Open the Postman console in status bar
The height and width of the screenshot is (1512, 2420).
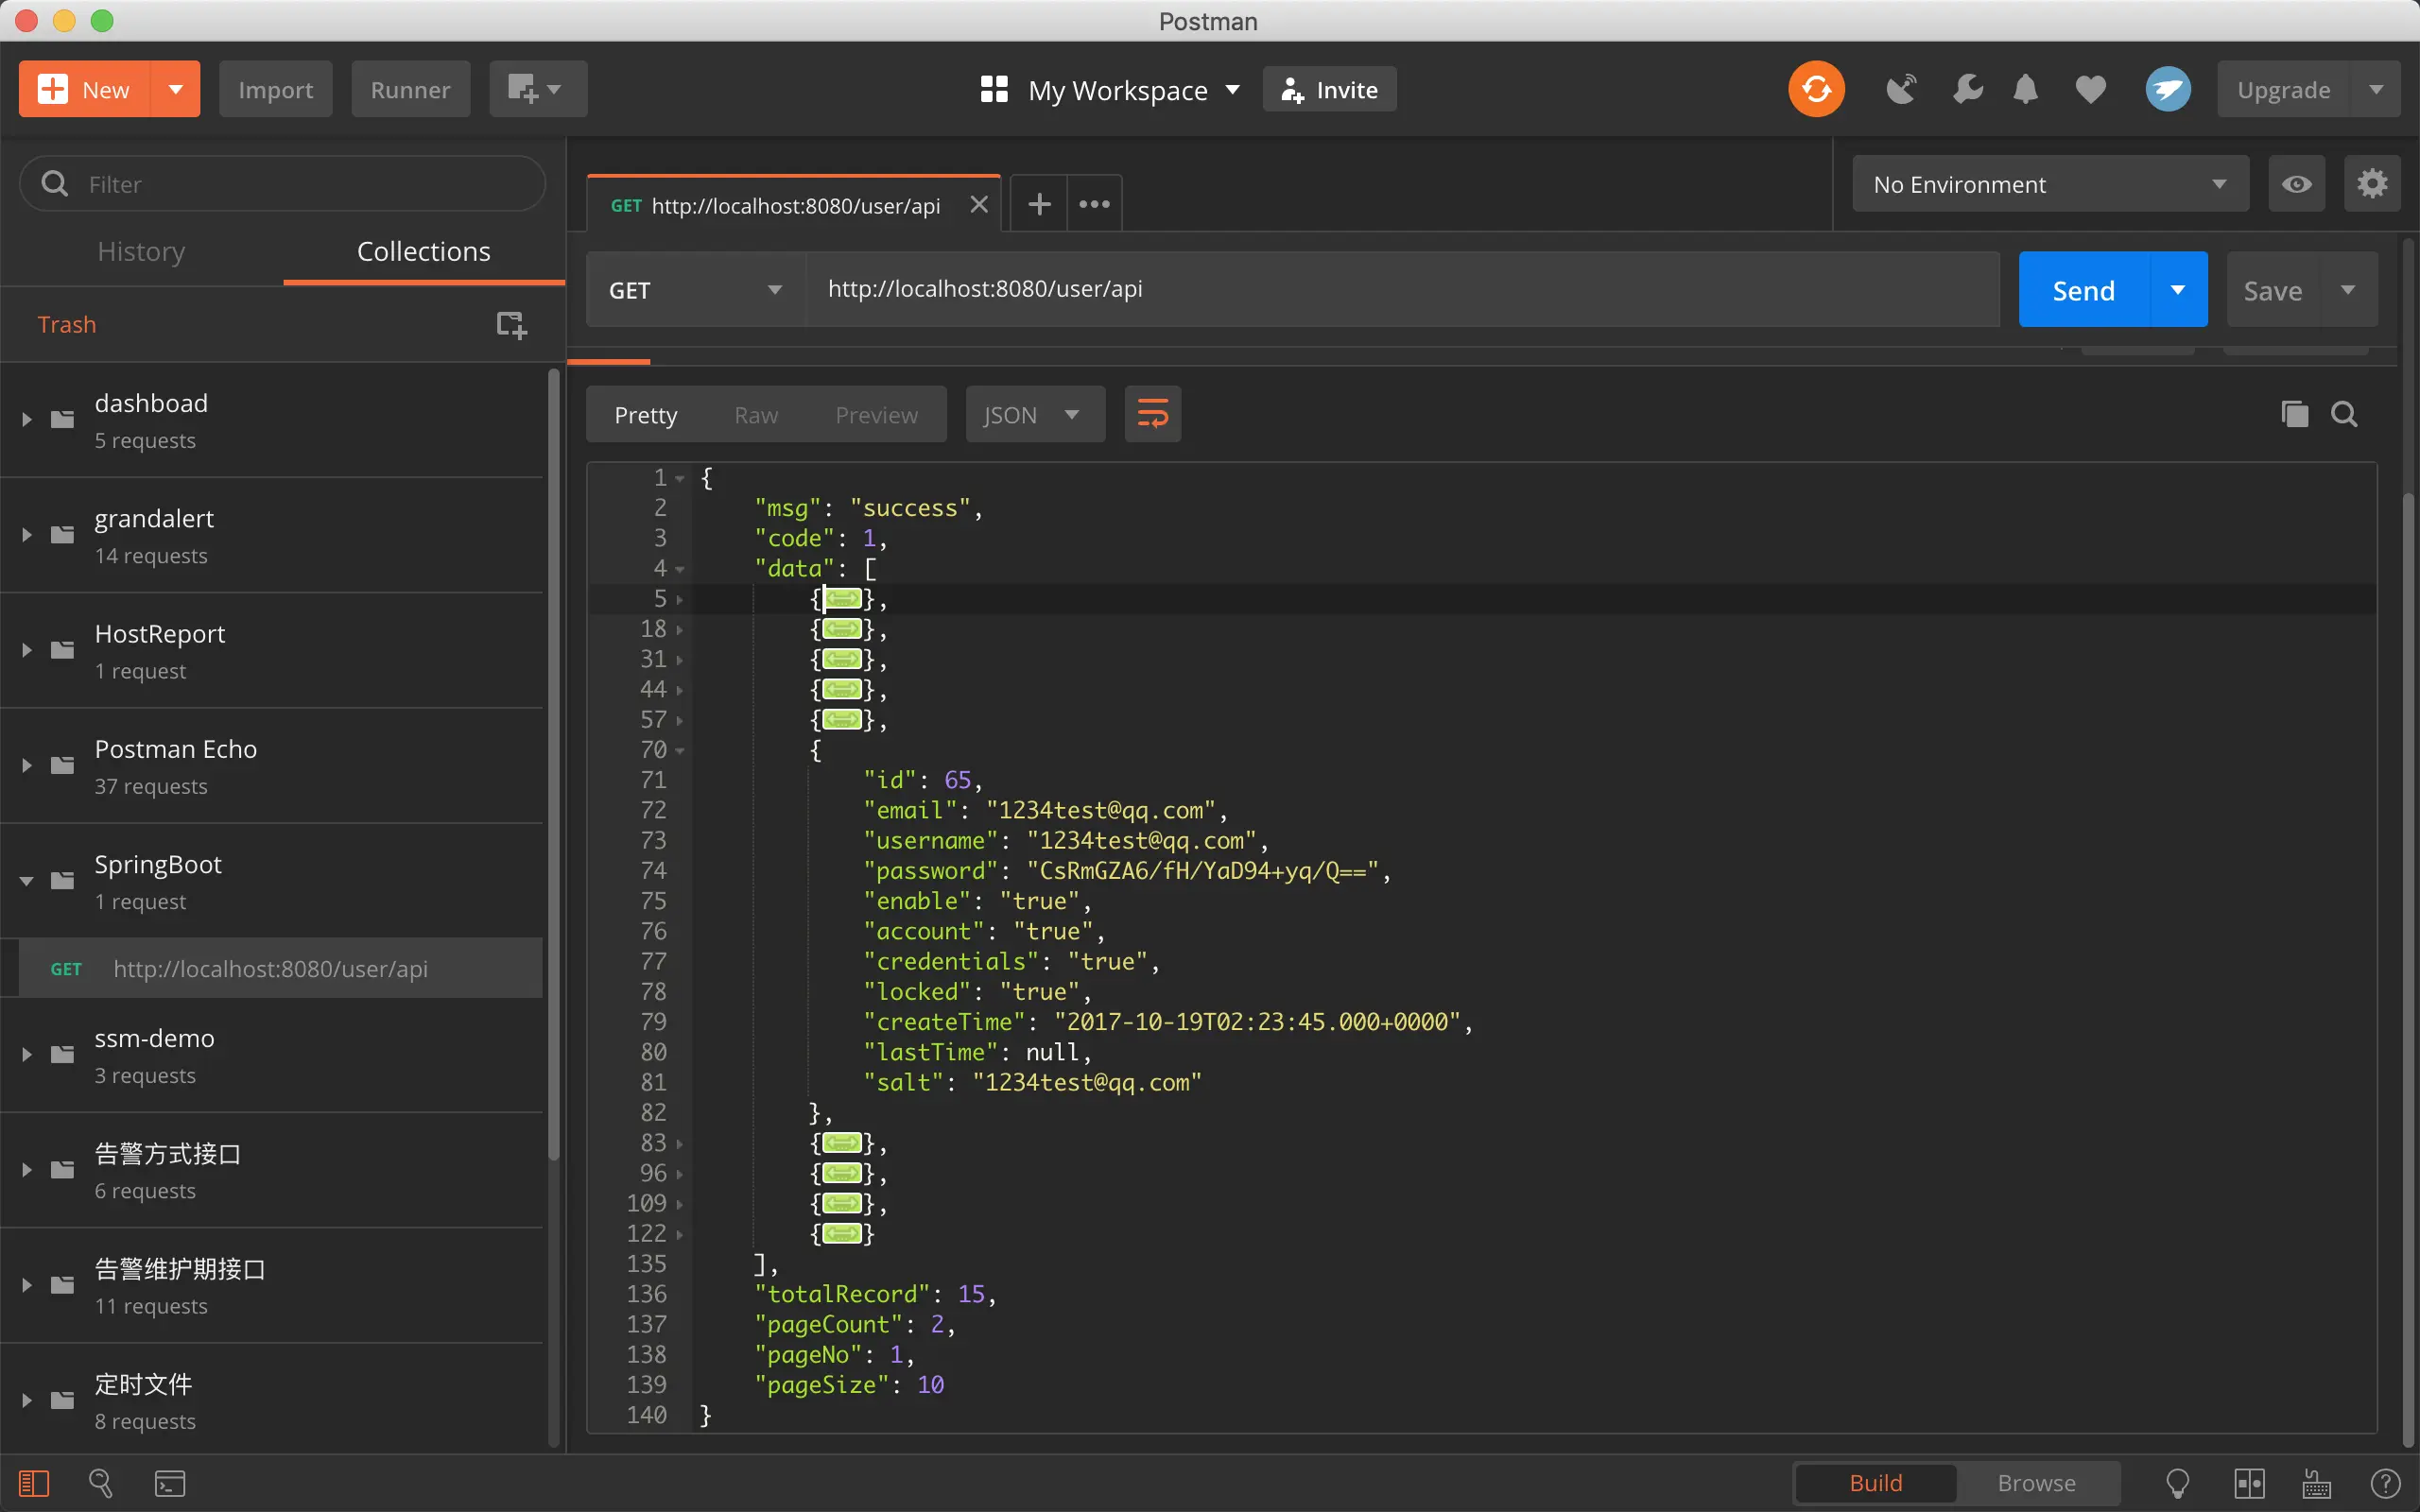pyautogui.click(x=170, y=1483)
